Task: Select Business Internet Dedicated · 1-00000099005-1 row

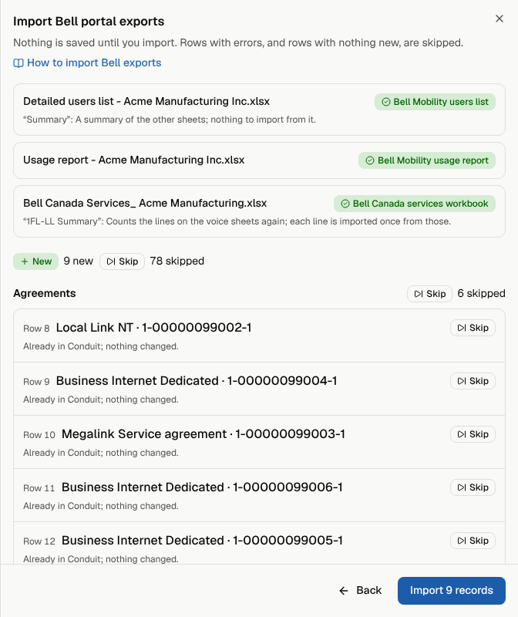Action: tap(259, 543)
